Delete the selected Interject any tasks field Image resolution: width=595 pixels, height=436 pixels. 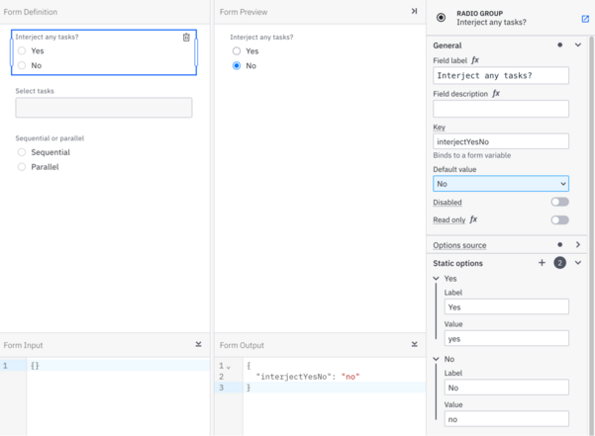pyautogui.click(x=186, y=38)
